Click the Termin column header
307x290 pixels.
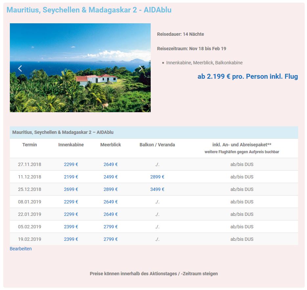click(x=30, y=145)
